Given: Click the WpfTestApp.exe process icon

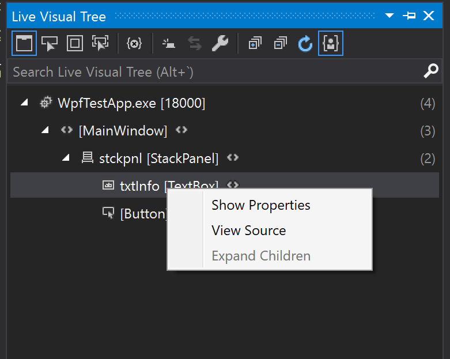Looking at the screenshot, I should (x=46, y=103).
